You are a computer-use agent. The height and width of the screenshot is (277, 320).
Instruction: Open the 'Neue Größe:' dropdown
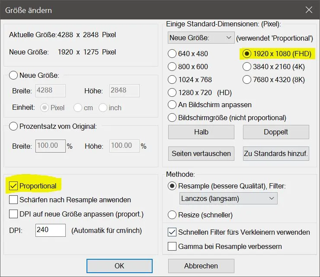pos(201,38)
